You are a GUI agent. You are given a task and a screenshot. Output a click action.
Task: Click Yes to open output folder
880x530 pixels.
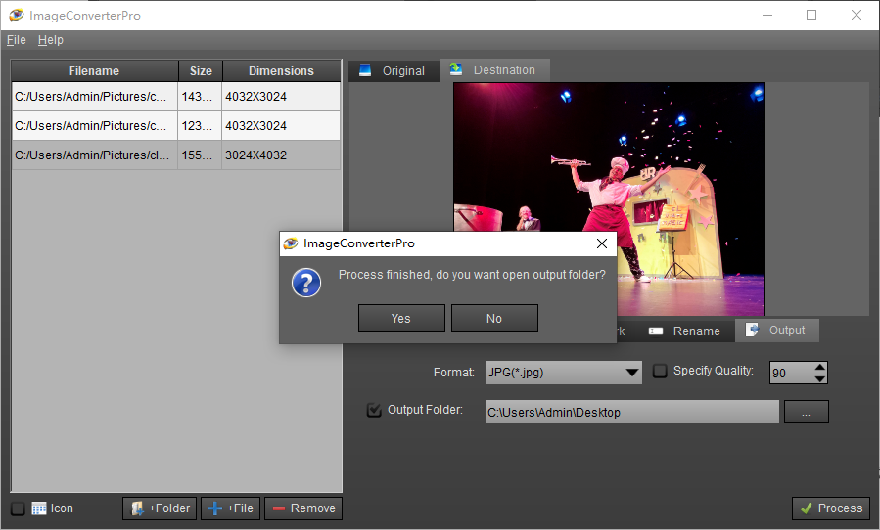pos(401,318)
